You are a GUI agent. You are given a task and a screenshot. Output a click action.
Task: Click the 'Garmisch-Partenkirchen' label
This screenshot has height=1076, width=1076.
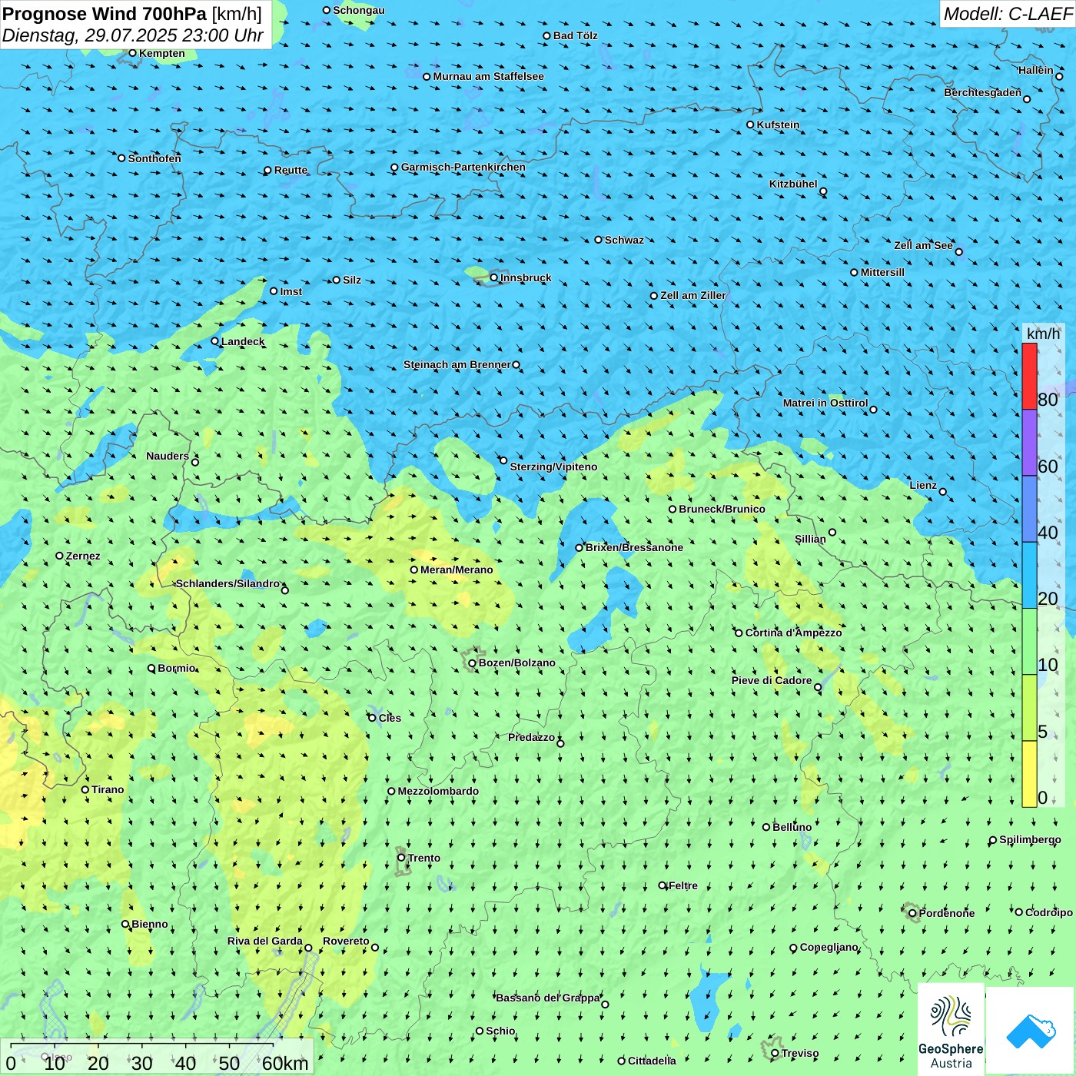463,167
